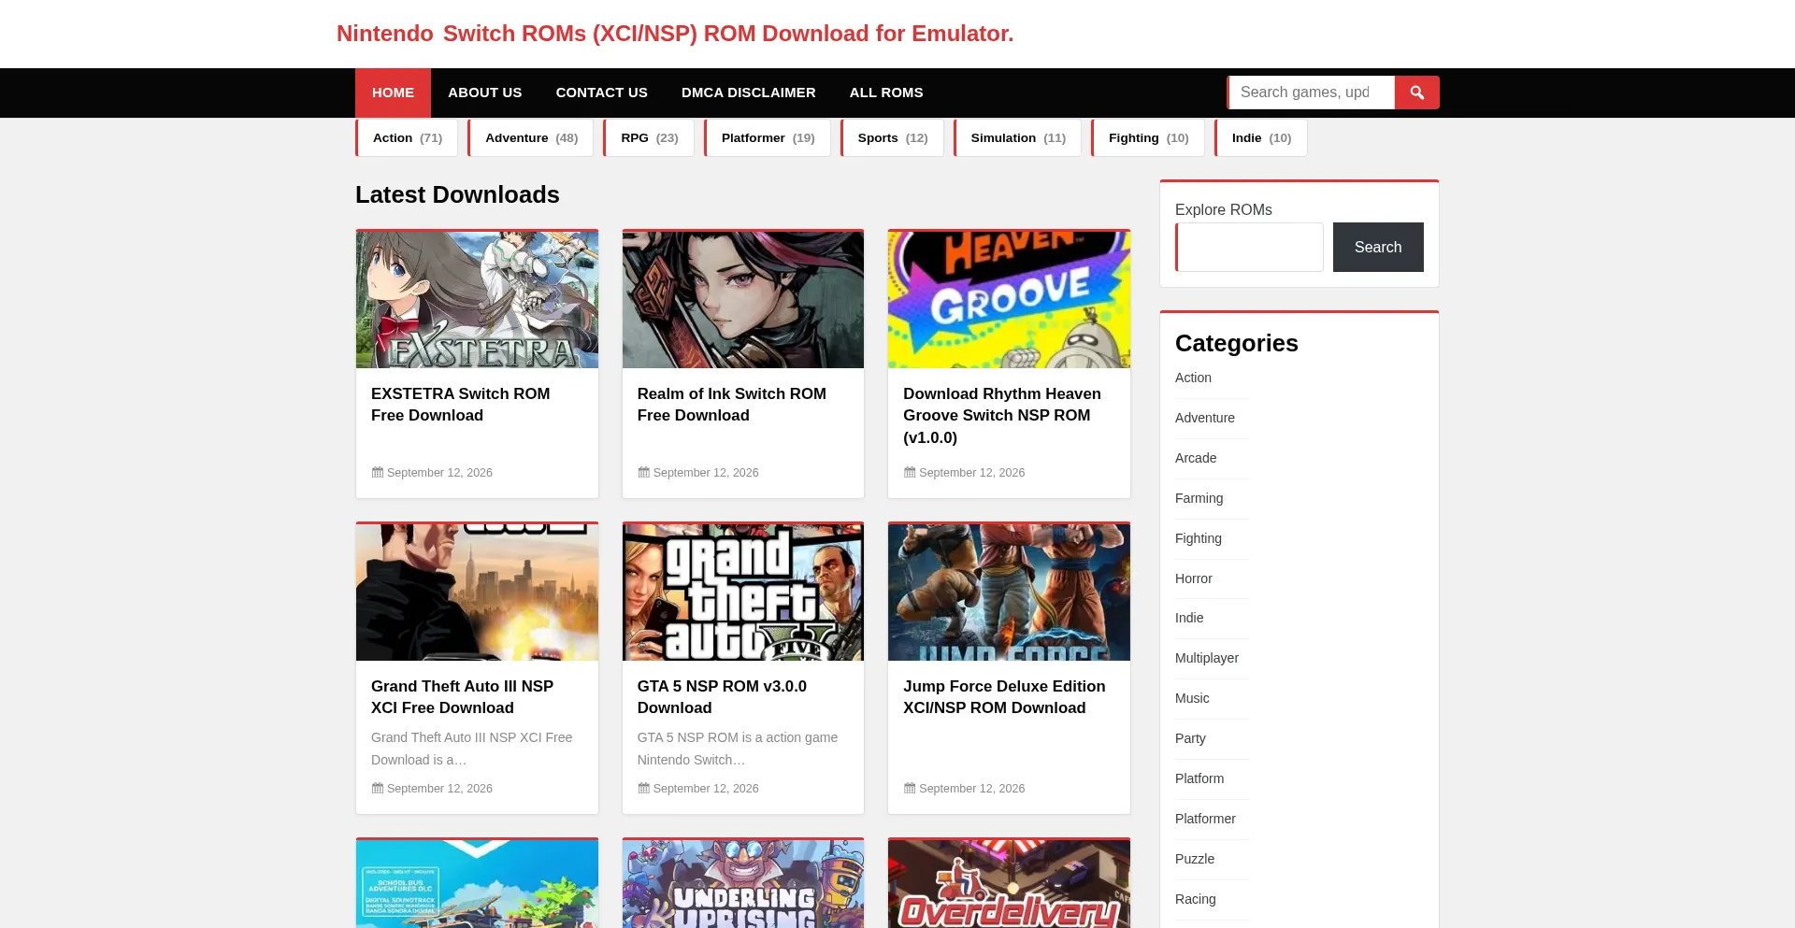Open the Rhythm Heaven Groove cover image
Viewport: 1795px width, 928px height.
coord(1009,300)
